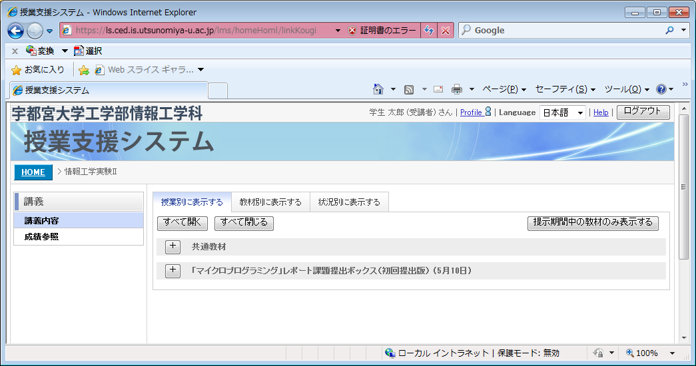Click the browser Back arrow button
Image resolution: width=696 pixels, height=366 pixels.
point(16,31)
